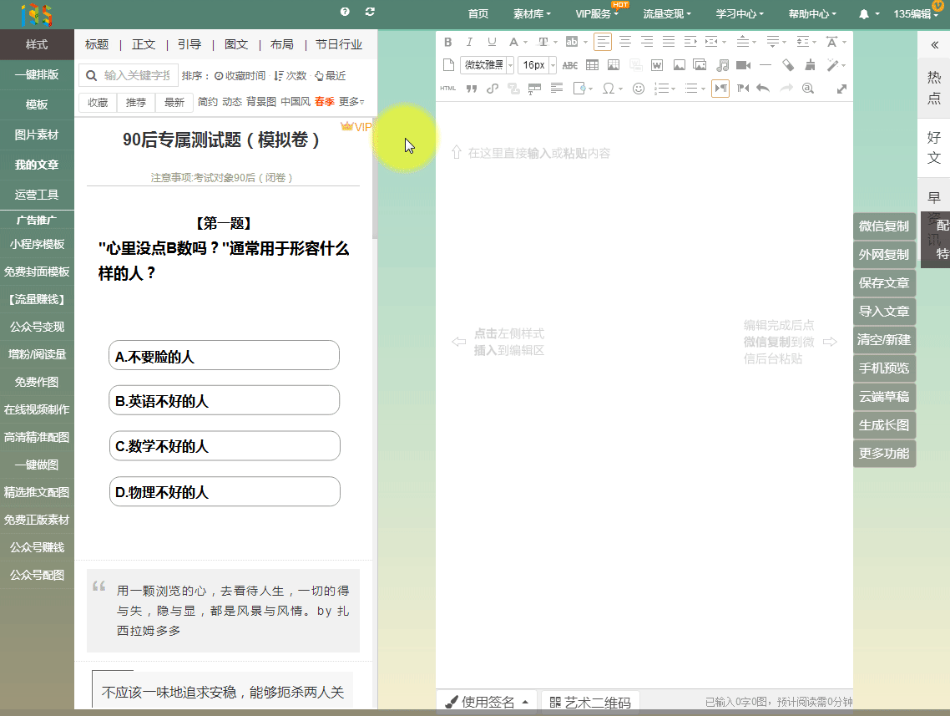Viewport: 950px width, 716px height.
Task: Switch to the 图文 style tab
Action: (x=236, y=44)
